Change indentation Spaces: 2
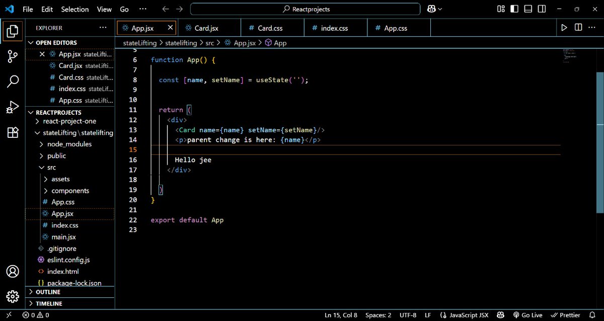Screen dimensions: 604x321 click(378, 315)
